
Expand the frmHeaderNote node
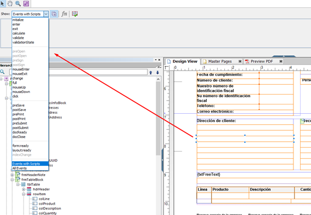12,175
